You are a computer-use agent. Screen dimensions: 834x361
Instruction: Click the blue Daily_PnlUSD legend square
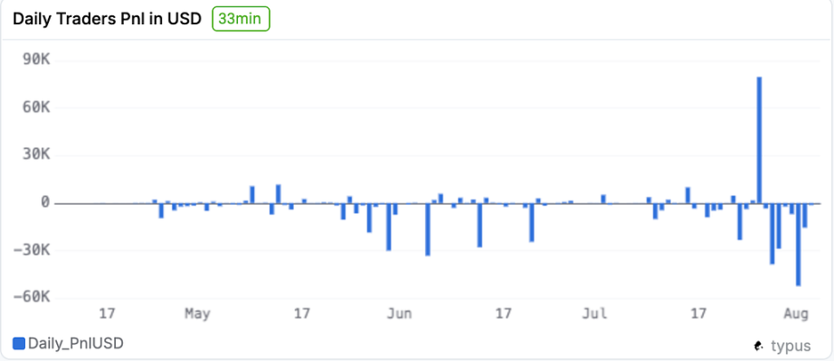click(18, 343)
